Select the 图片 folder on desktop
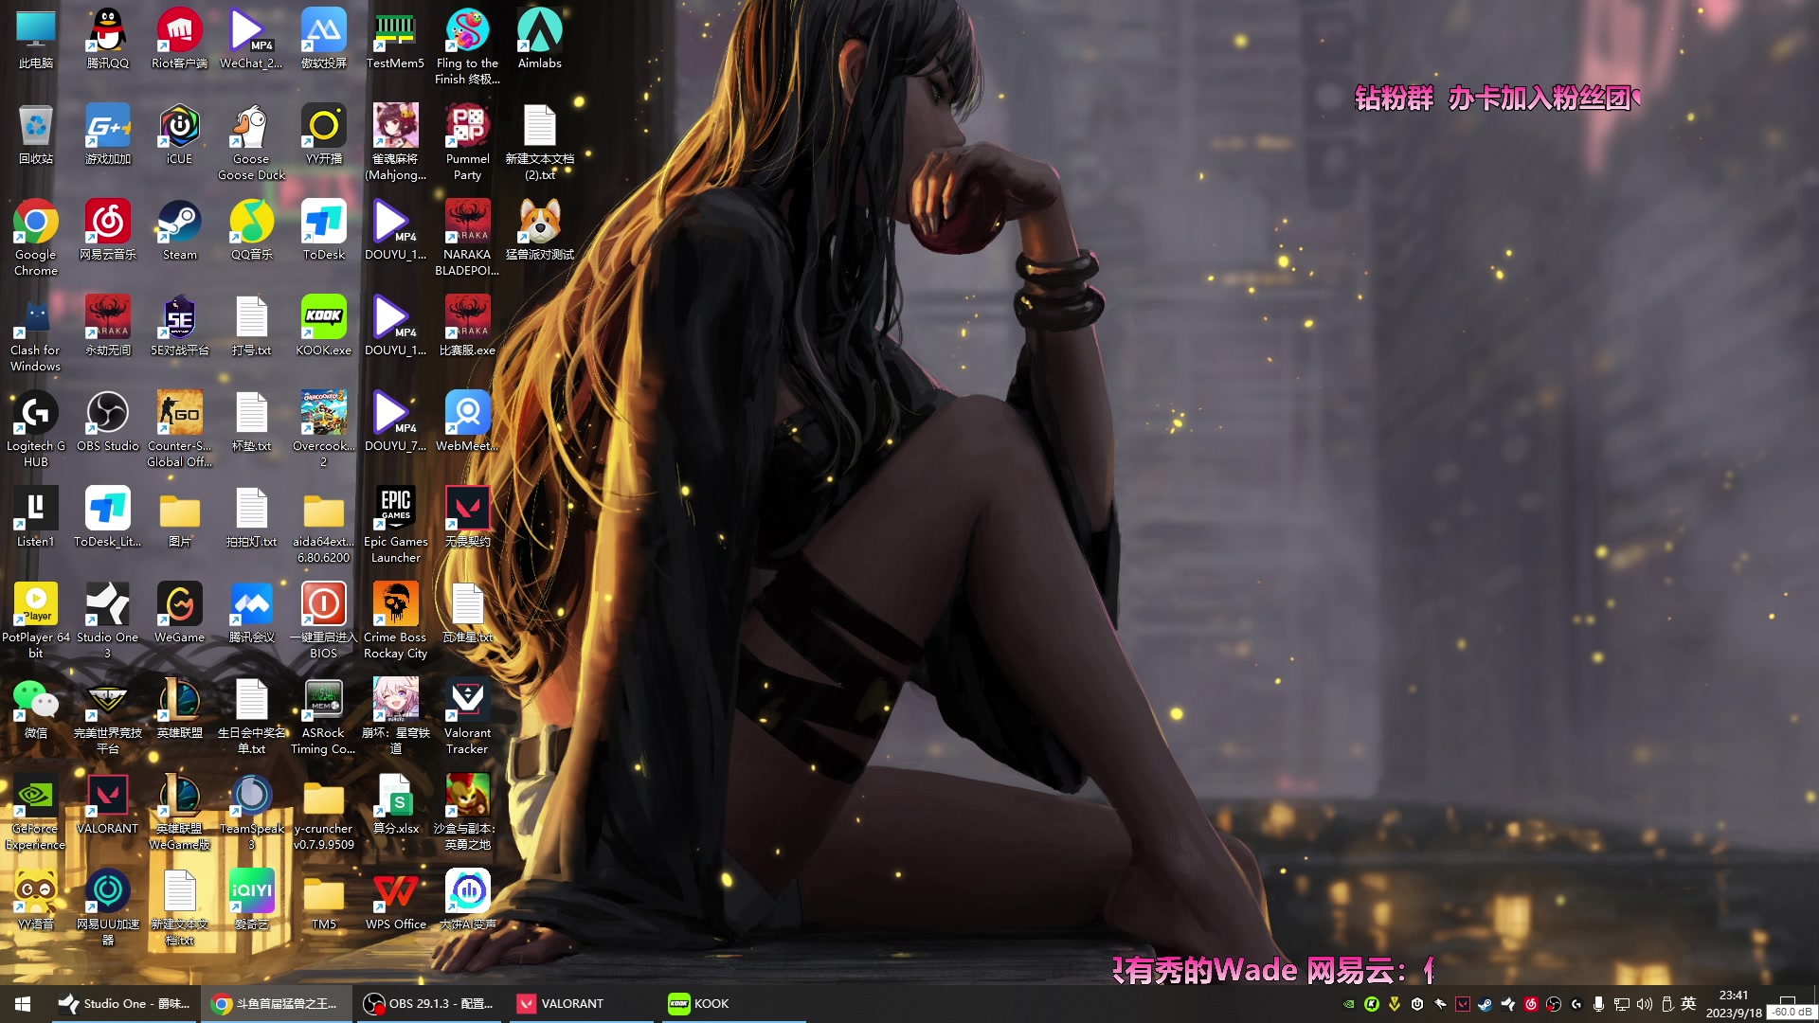This screenshot has width=1819, height=1023. pyautogui.click(x=180, y=517)
